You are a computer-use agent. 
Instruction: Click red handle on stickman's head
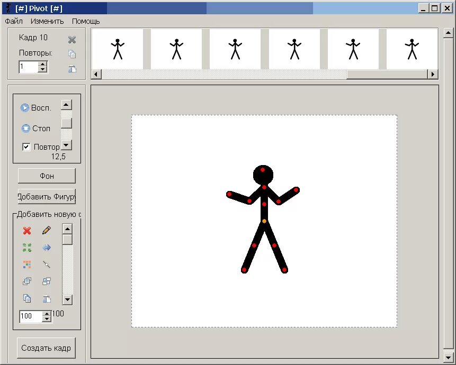263,170
